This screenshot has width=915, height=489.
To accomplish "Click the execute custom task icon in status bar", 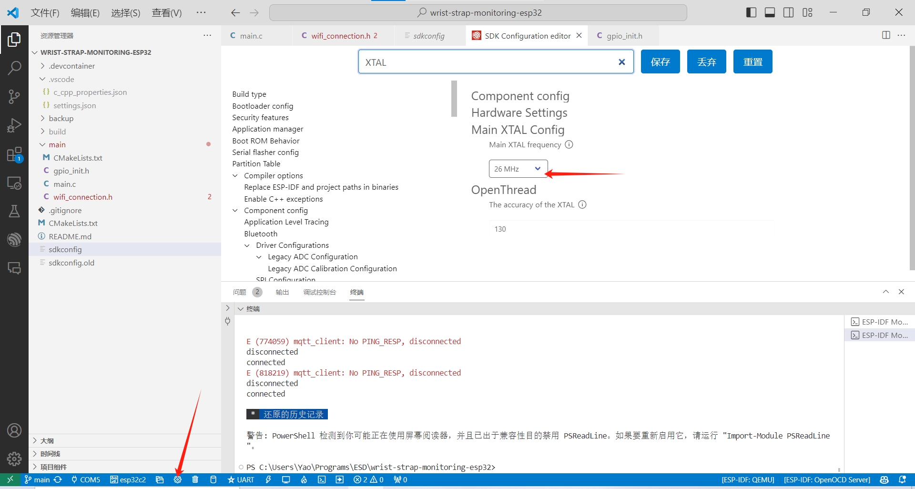I will point(340,479).
